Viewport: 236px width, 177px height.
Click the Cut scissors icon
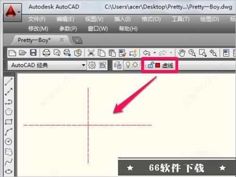pos(91,53)
